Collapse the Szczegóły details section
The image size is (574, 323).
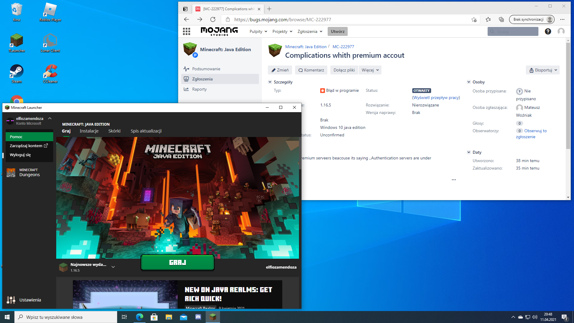[x=270, y=82]
